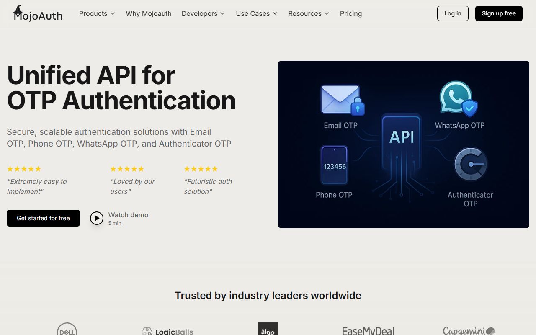Viewport: 536px width, 335px height.
Task: Click the Capgemini logo
Action: 469,330
